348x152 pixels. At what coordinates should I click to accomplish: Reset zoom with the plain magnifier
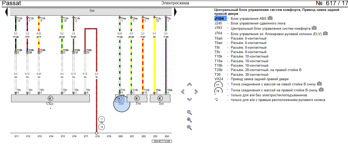(x=189, y=112)
